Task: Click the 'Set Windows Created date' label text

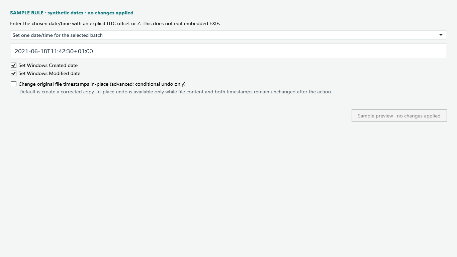Action: point(48,65)
